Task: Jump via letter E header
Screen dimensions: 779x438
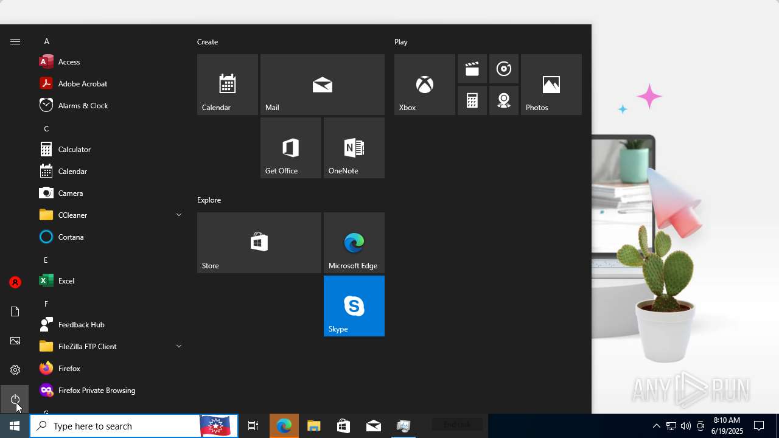Action: (x=46, y=260)
